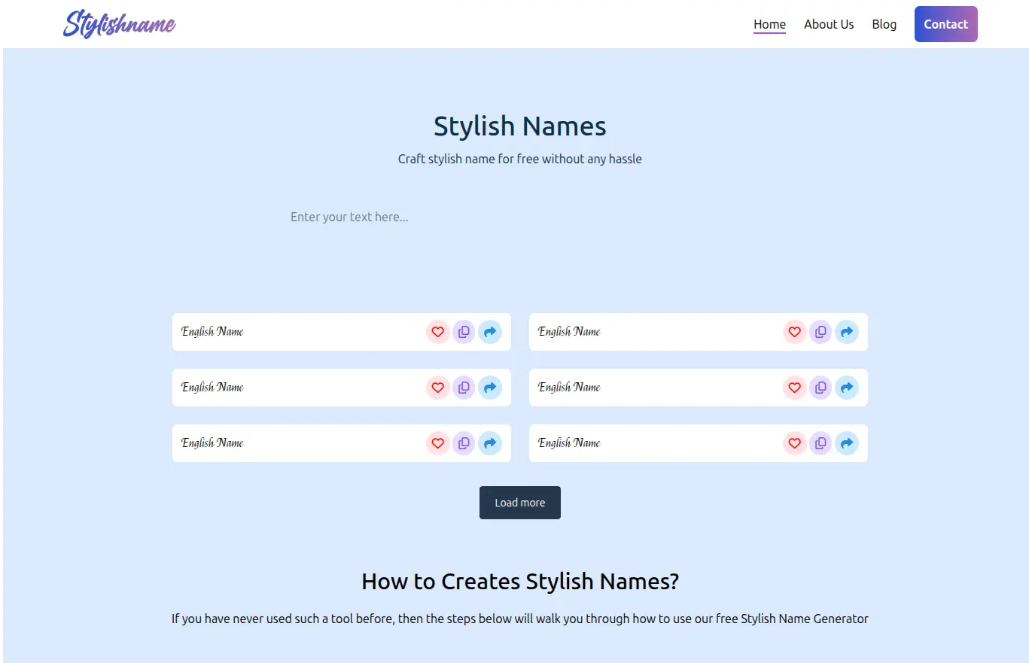
Task: Share the middle name in the right column
Action: coord(847,388)
